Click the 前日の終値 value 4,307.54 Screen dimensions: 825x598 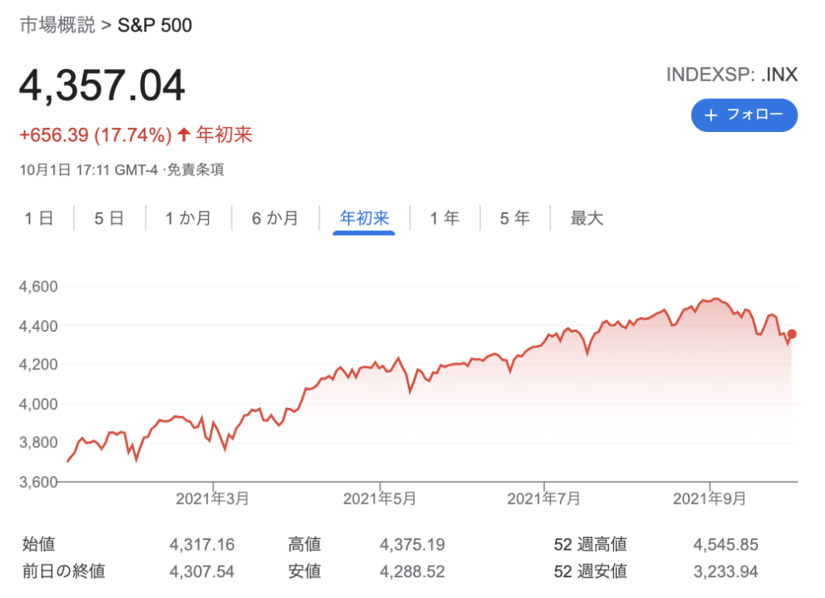click(x=202, y=571)
